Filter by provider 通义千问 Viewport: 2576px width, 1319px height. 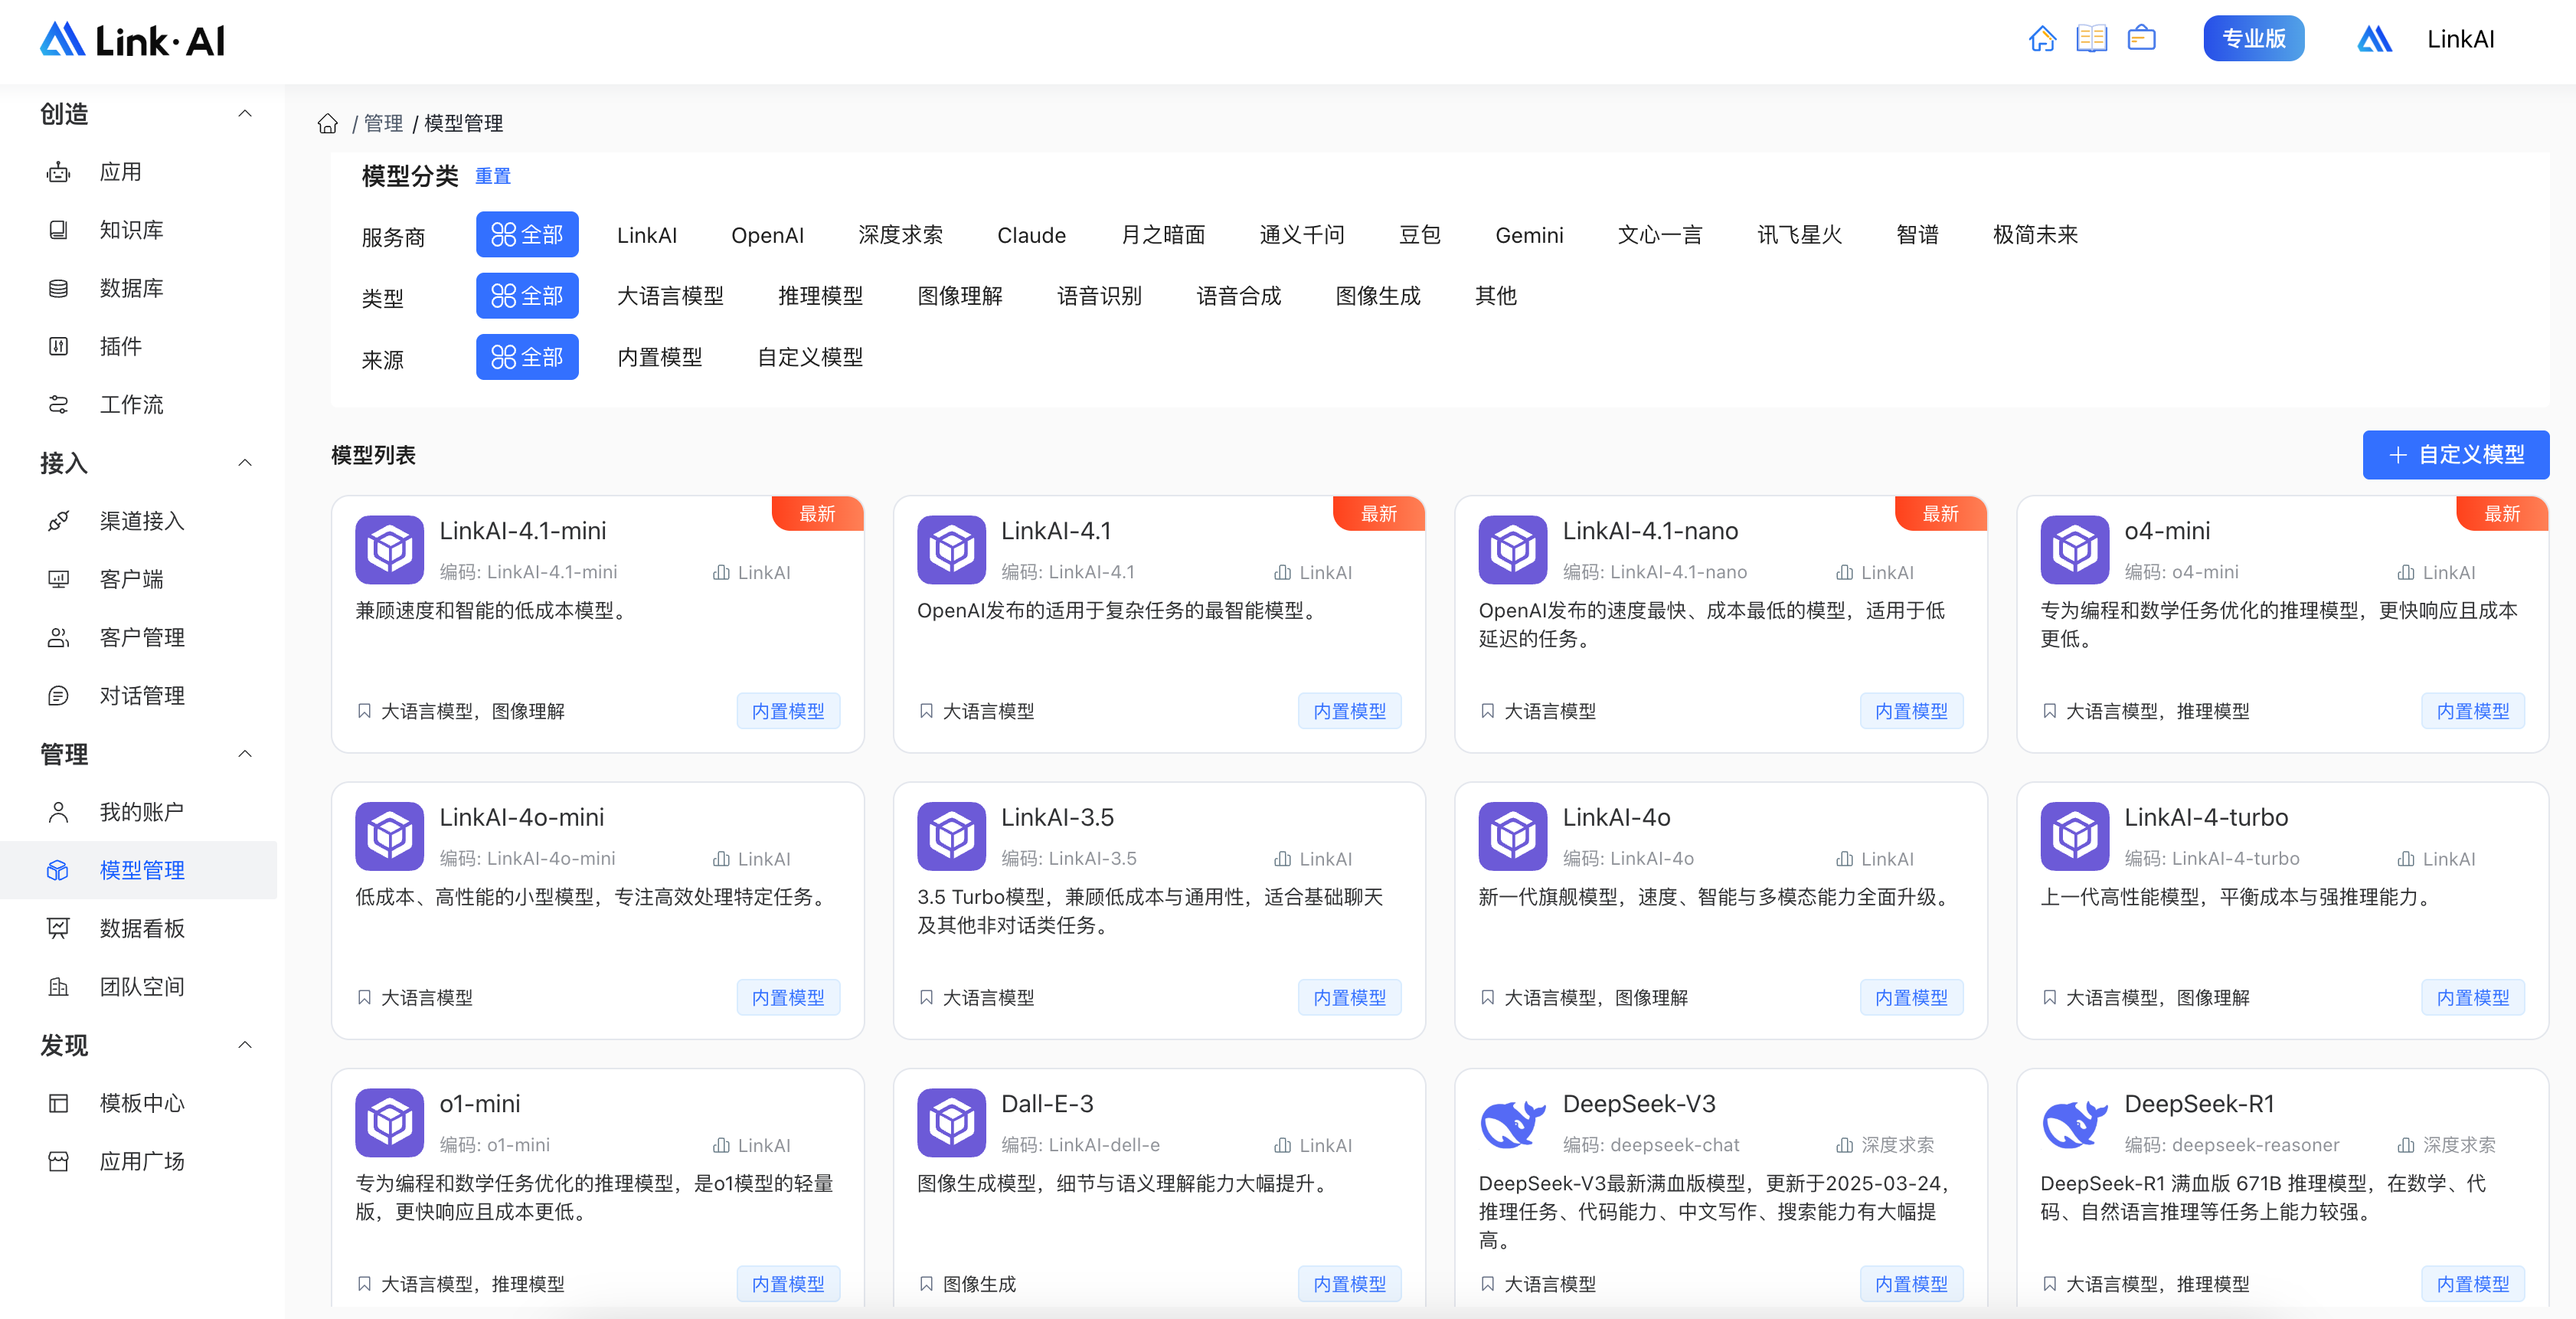[x=1301, y=235]
